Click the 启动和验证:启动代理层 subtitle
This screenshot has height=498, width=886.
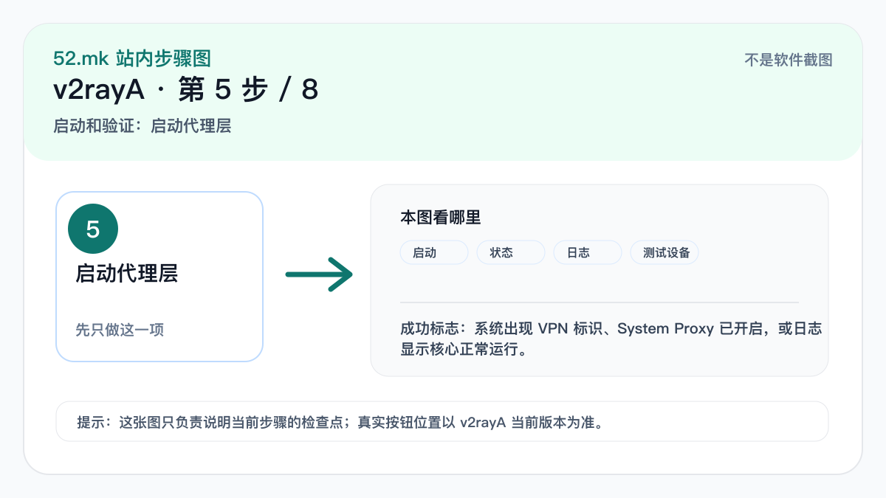(142, 125)
